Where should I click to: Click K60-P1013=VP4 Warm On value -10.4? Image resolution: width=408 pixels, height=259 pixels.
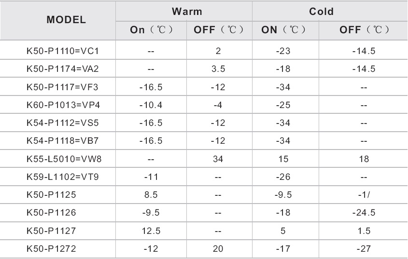coord(151,105)
